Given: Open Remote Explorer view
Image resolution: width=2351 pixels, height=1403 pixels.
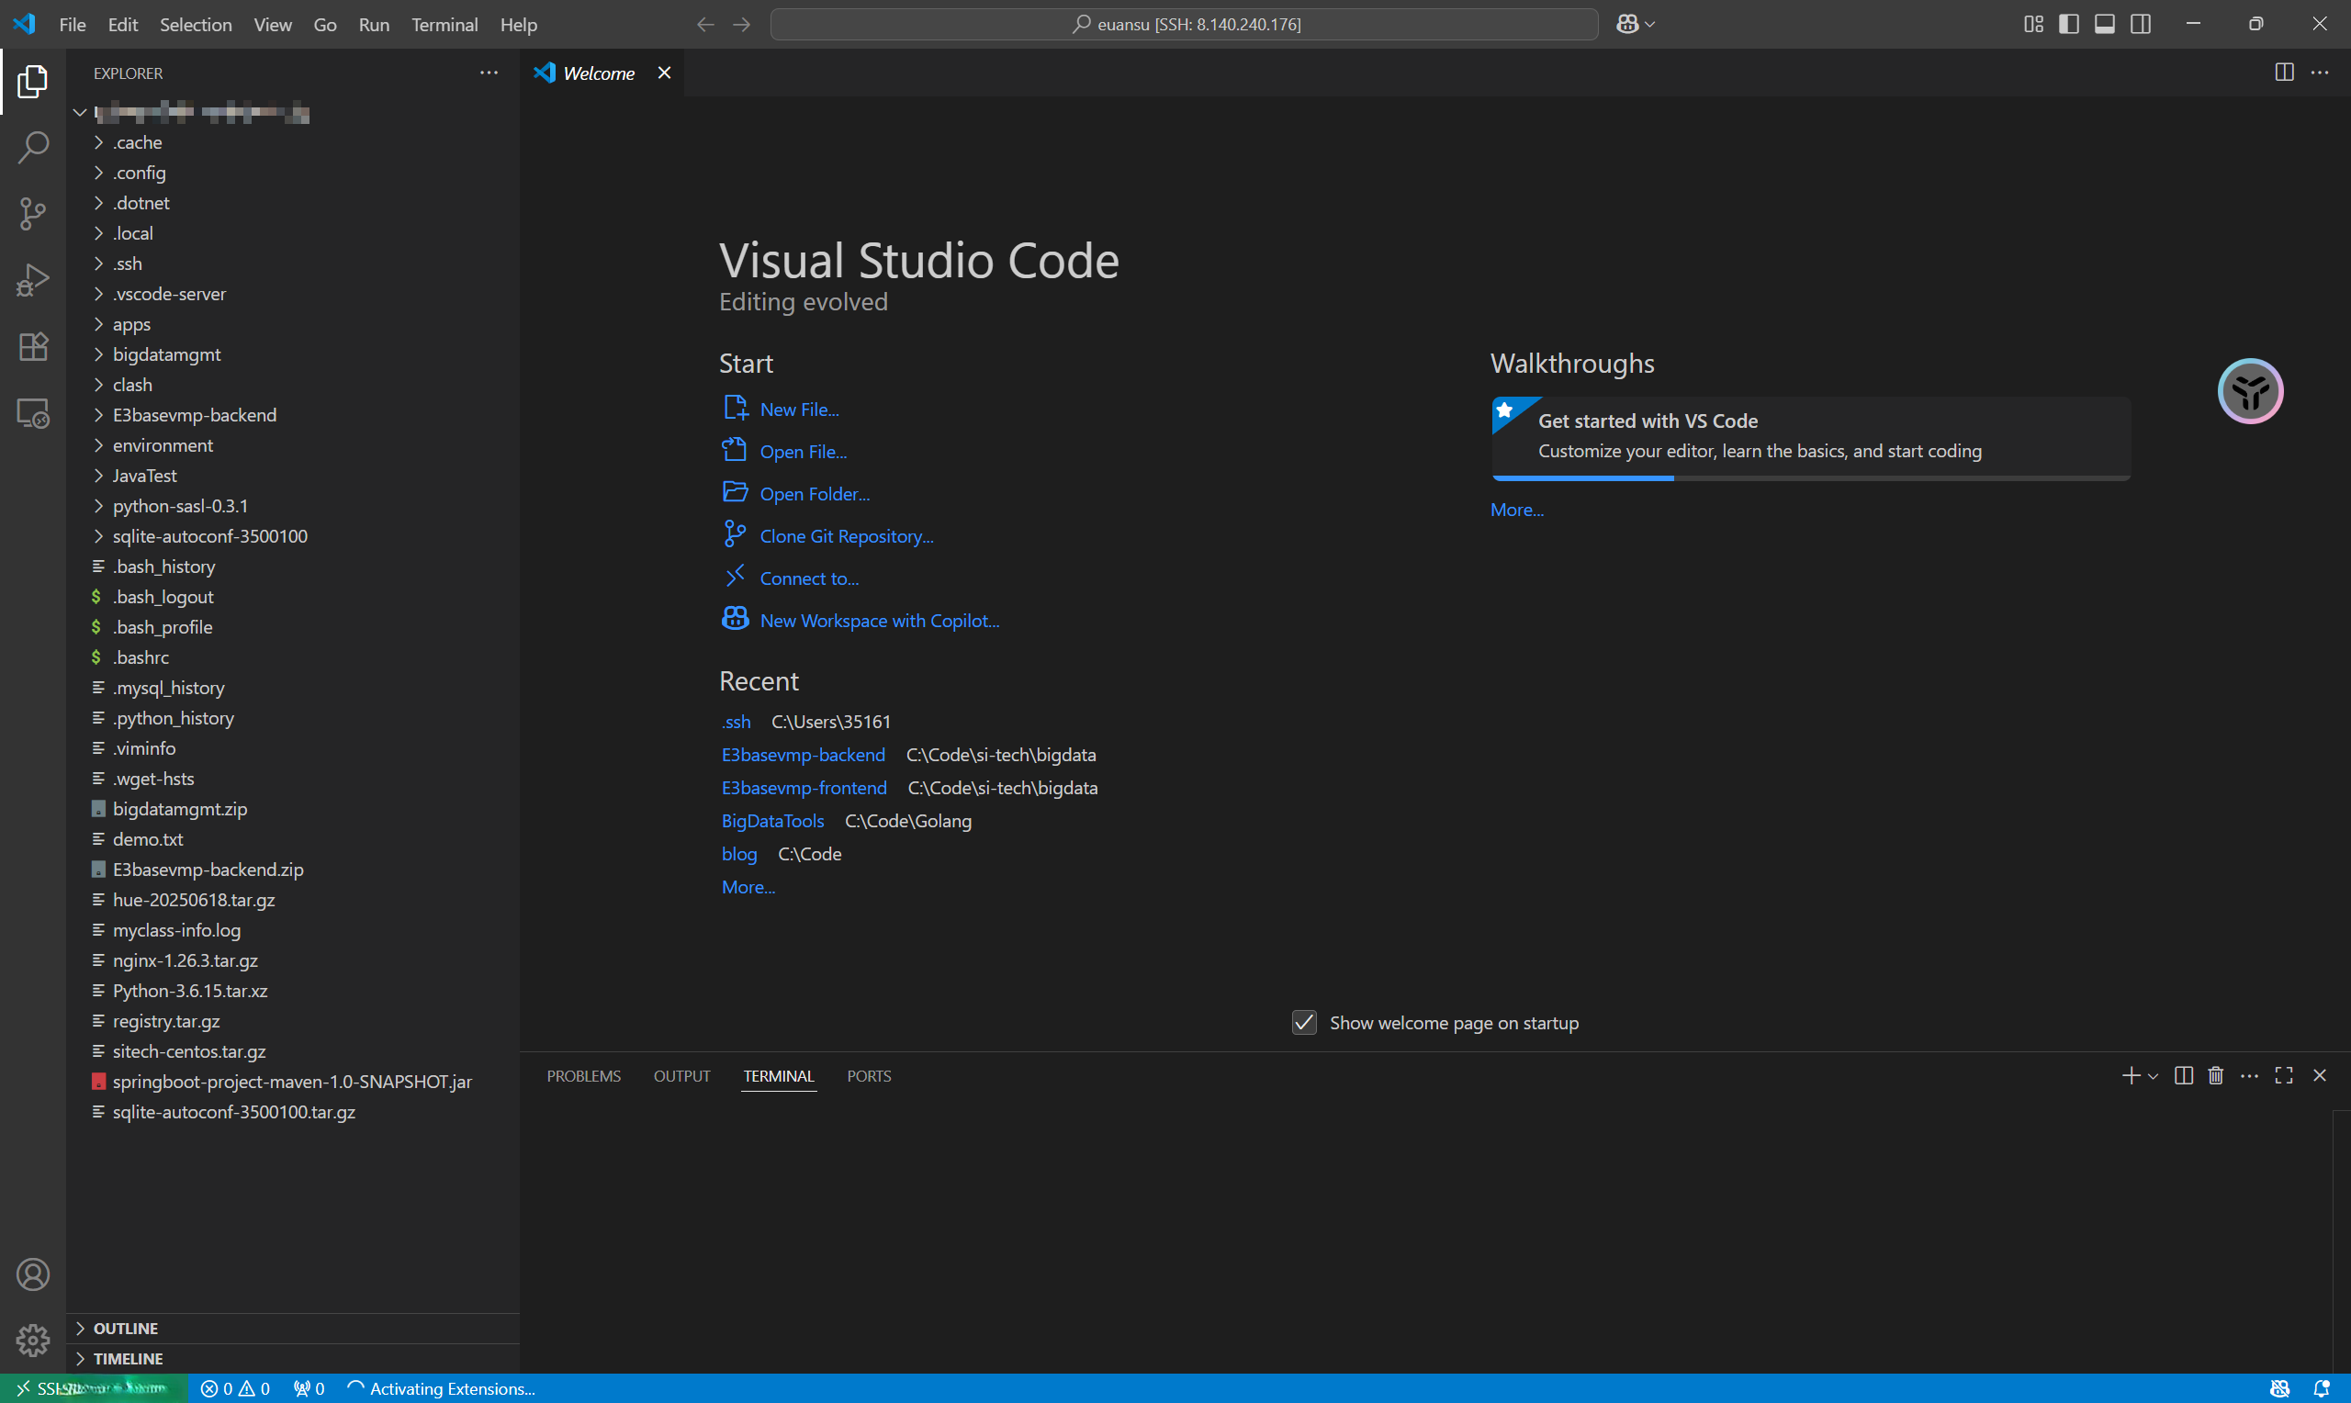Looking at the screenshot, I should pos(33,413).
